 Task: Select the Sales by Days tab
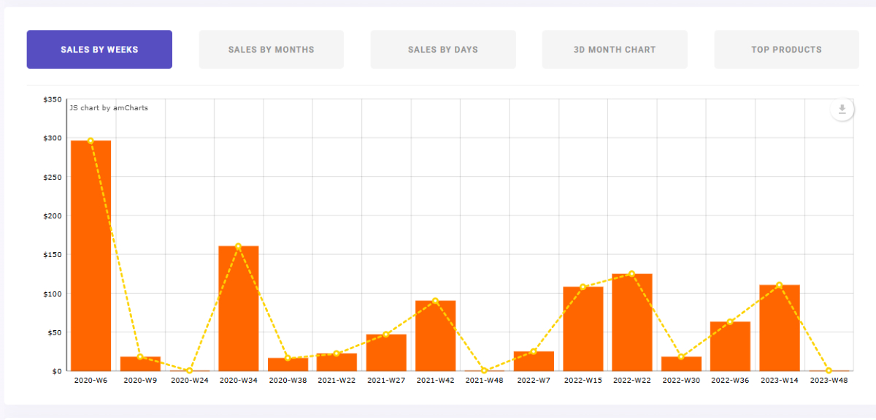click(442, 50)
